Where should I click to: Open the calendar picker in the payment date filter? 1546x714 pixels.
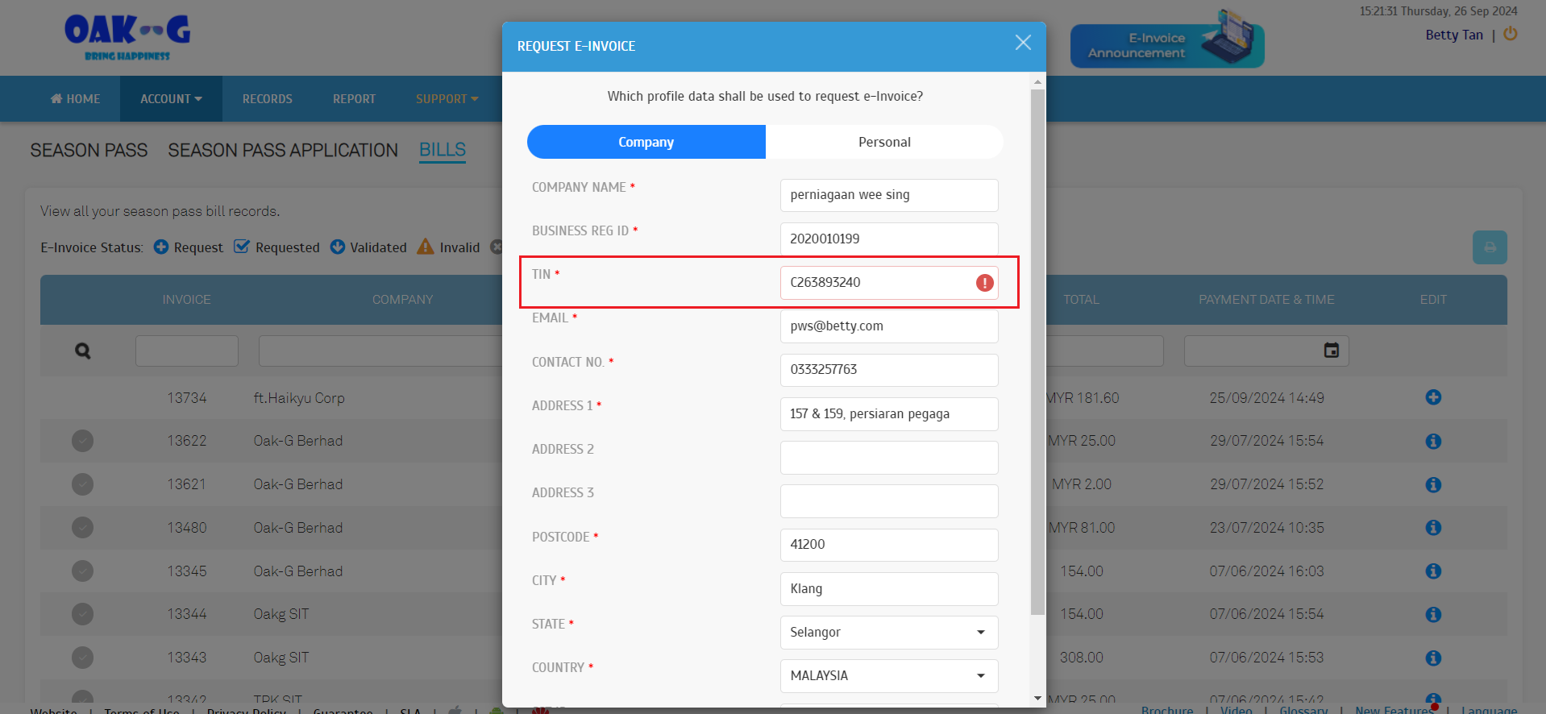(x=1331, y=351)
